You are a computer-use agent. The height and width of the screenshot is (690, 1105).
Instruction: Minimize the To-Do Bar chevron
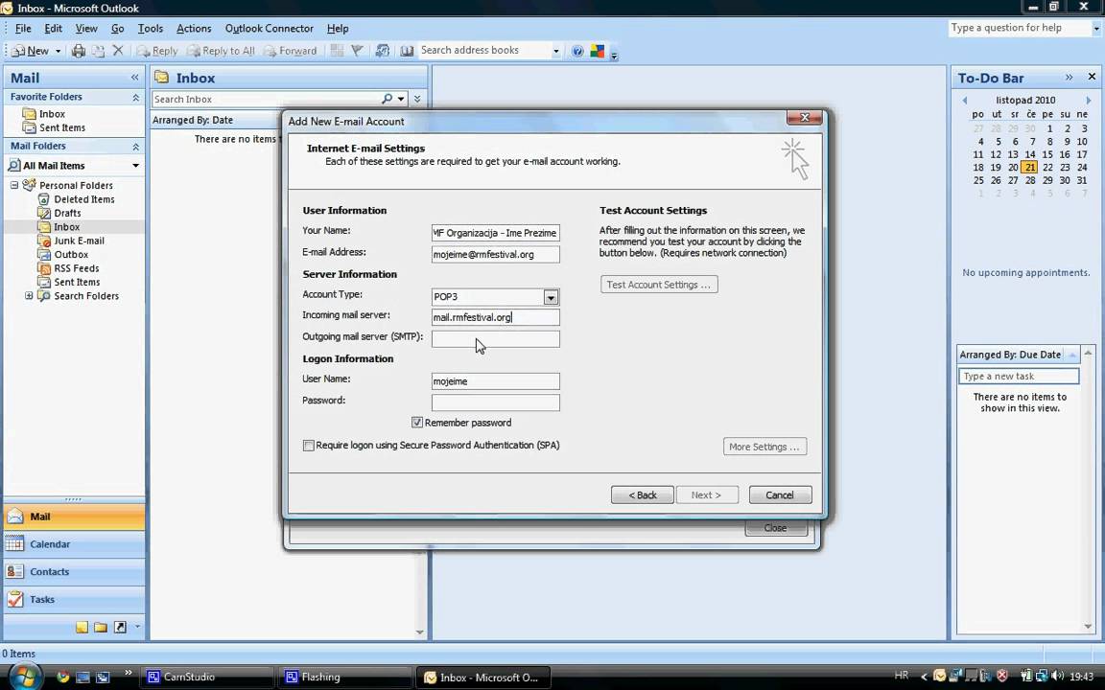pyautogui.click(x=1070, y=77)
